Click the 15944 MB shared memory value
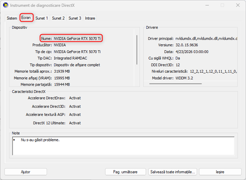The height and width of the screenshot is (180, 246). [62, 84]
